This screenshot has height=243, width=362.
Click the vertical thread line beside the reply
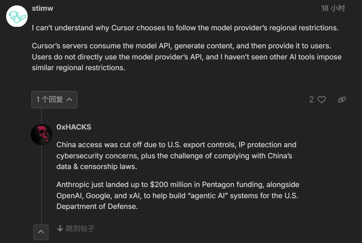tap(42, 184)
